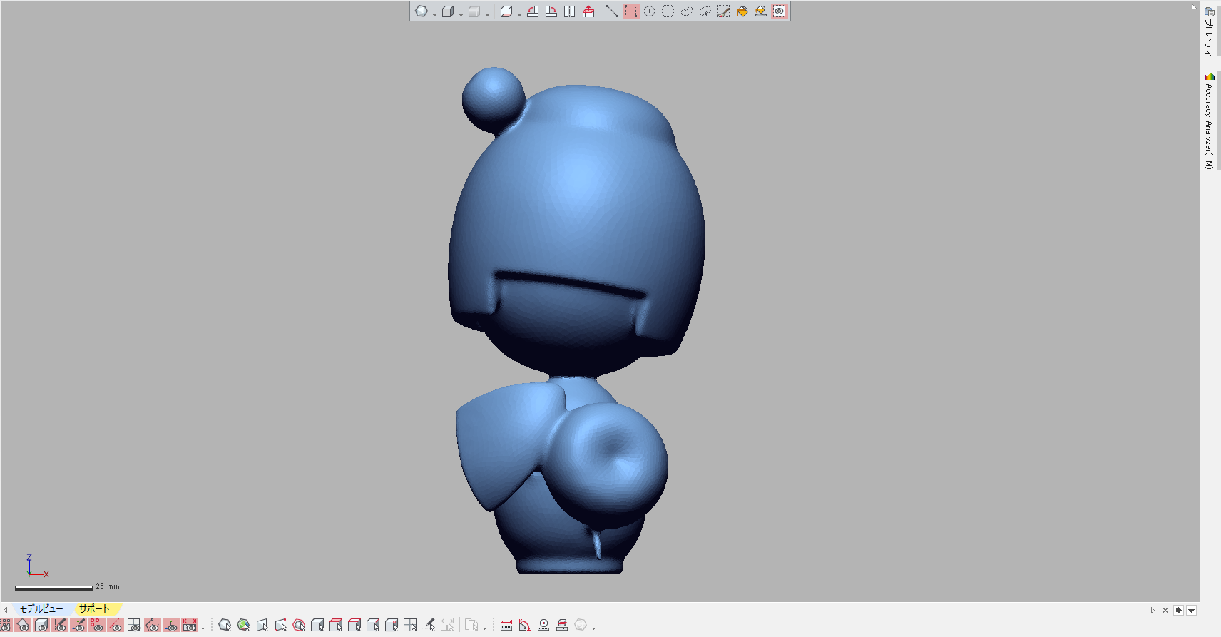Open the Accuracy Analyzer side panel
Screen dimensions: 1221x637
1209,121
